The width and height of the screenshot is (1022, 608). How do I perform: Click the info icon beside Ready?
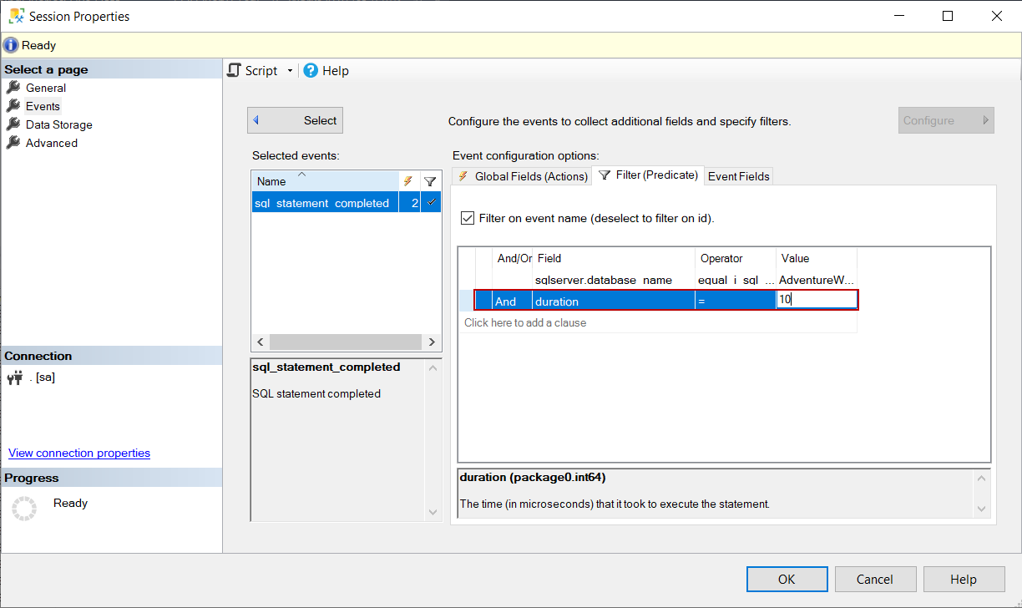(11, 45)
